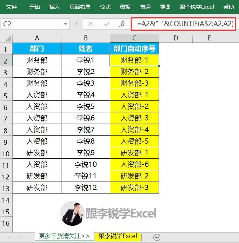
Task: Select cell containing 财务部-3
Action: click(134, 83)
